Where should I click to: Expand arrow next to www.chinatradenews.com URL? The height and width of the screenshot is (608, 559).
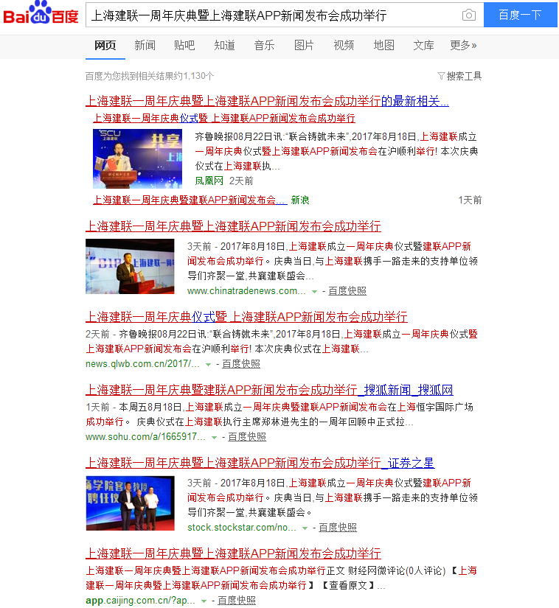click(x=314, y=292)
